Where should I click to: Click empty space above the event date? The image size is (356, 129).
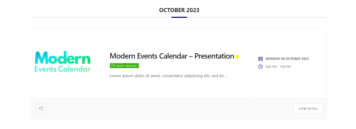(290, 41)
